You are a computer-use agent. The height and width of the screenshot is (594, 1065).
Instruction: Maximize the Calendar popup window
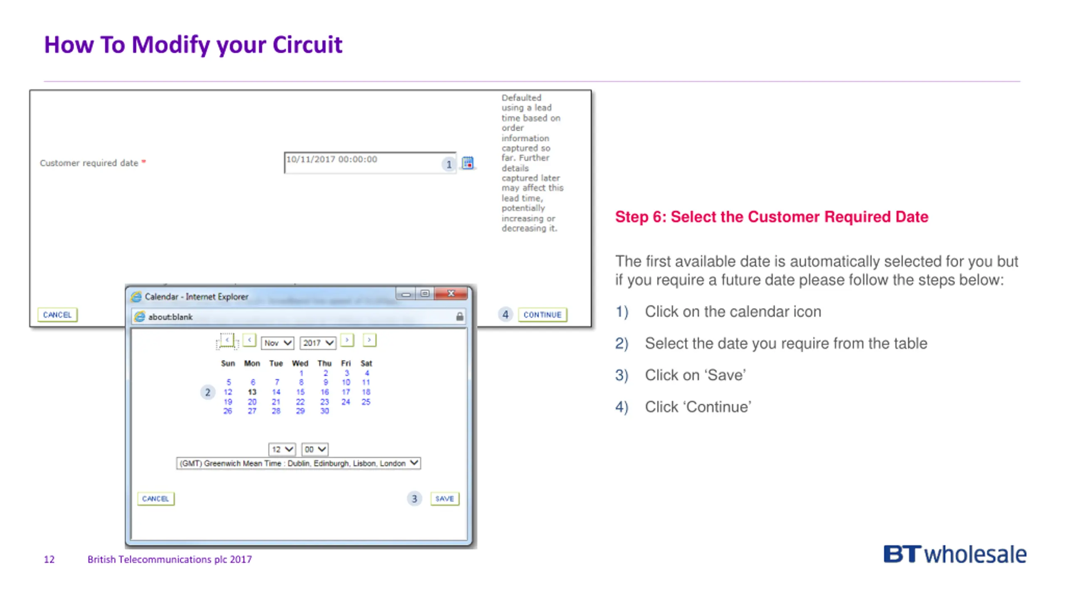[x=425, y=293]
